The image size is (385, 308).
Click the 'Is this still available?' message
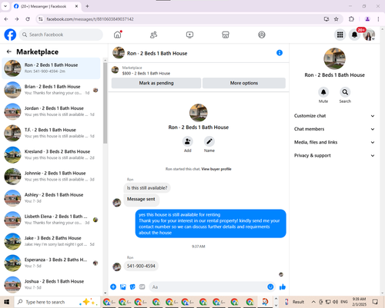(x=147, y=188)
